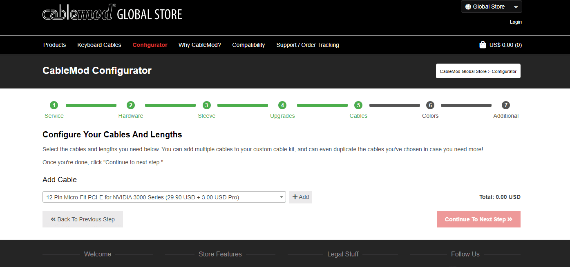Click step 1 Service circle
This screenshot has width=570, height=267.
pyautogui.click(x=54, y=105)
